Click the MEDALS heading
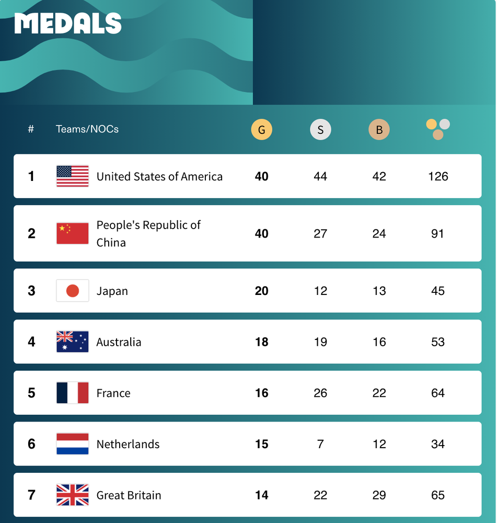 [68, 24]
